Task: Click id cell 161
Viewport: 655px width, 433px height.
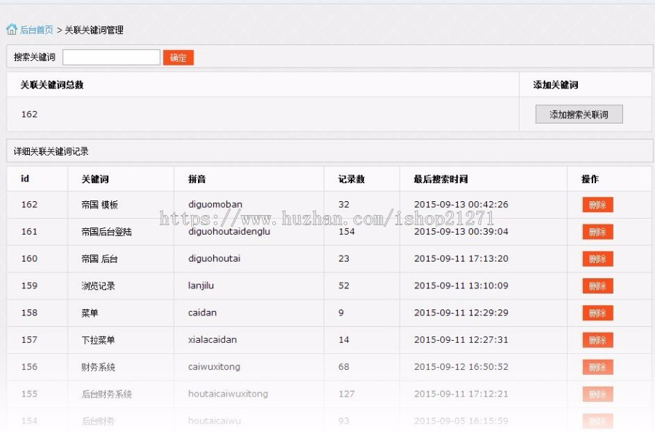Action: click(29, 232)
